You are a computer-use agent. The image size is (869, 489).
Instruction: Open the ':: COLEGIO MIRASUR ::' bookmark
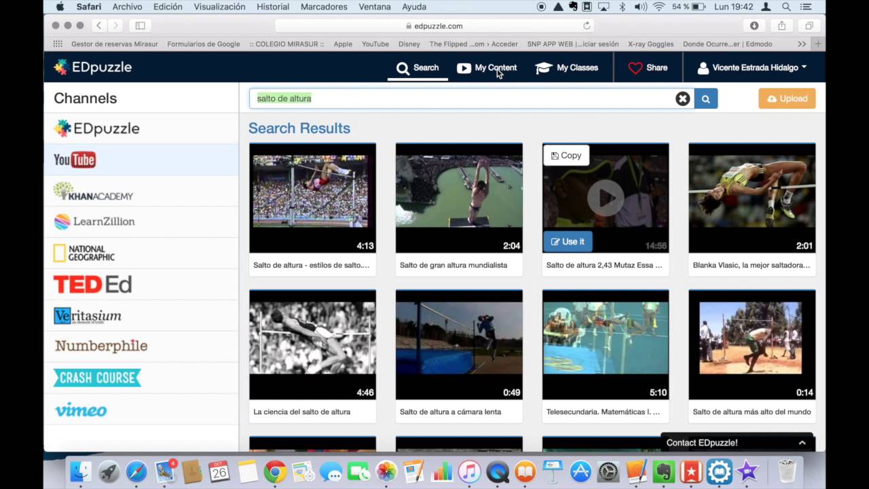tap(286, 44)
